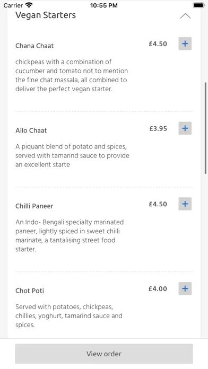The width and height of the screenshot is (208, 369).
Task: Tap the Chana Chaat chickpeas description
Action: click(x=72, y=75)
